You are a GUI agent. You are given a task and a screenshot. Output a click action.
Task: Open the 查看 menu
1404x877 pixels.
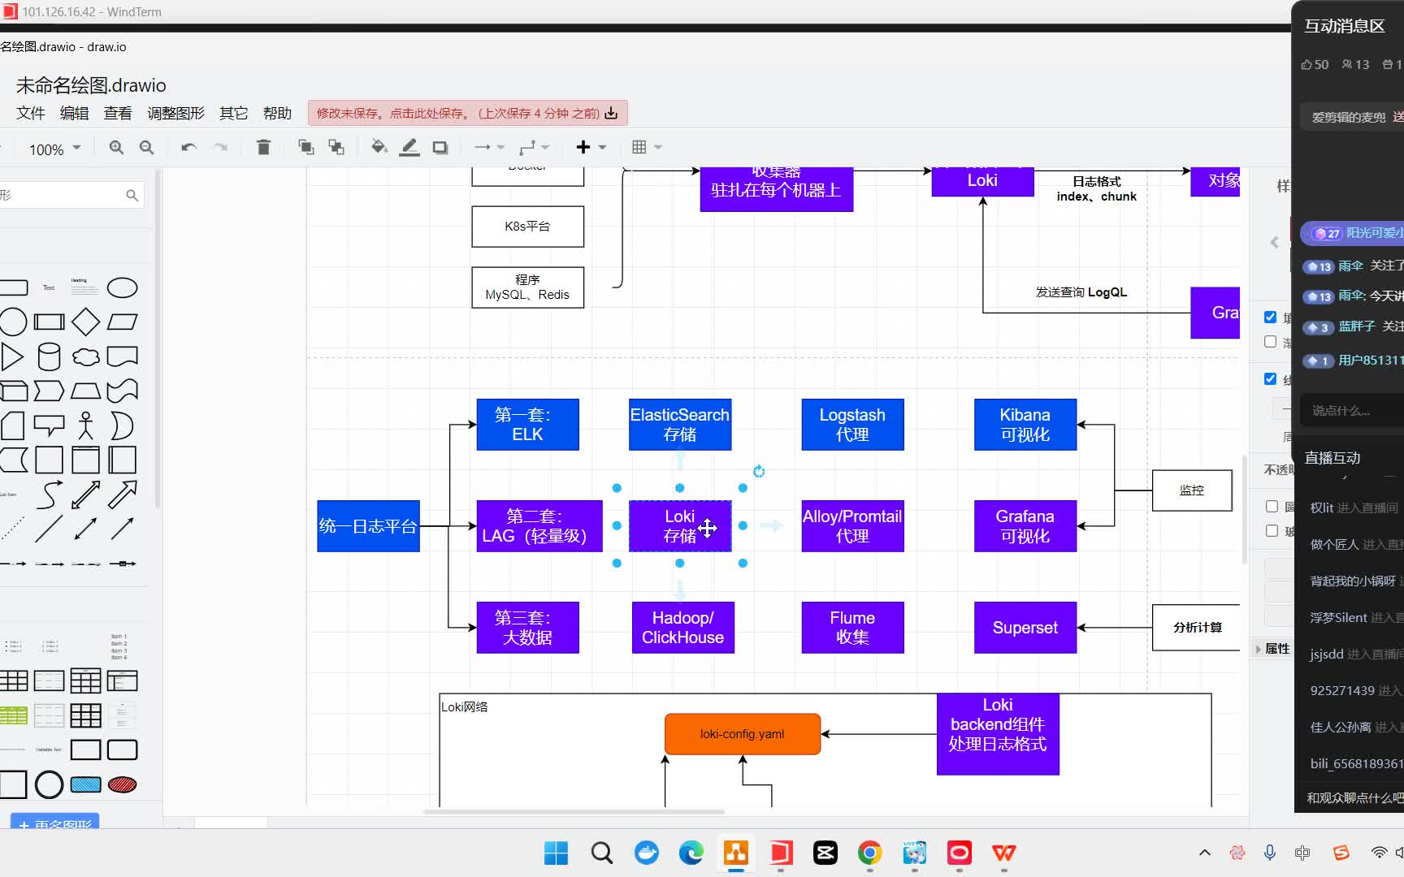[x=118, y=113]
